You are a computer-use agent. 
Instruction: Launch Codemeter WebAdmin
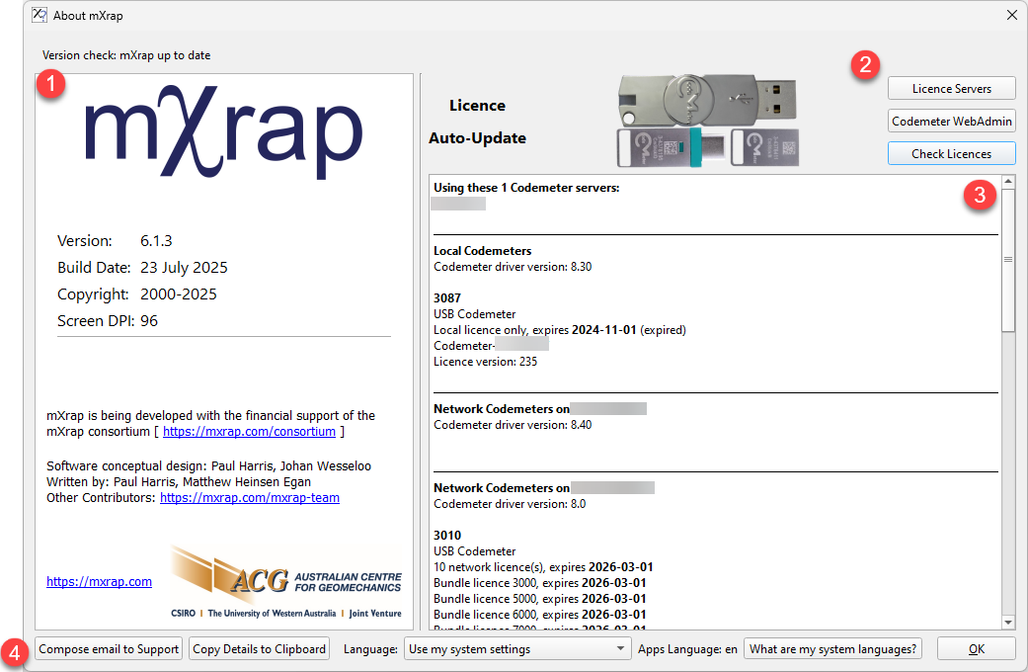click(x=951, y=121)
